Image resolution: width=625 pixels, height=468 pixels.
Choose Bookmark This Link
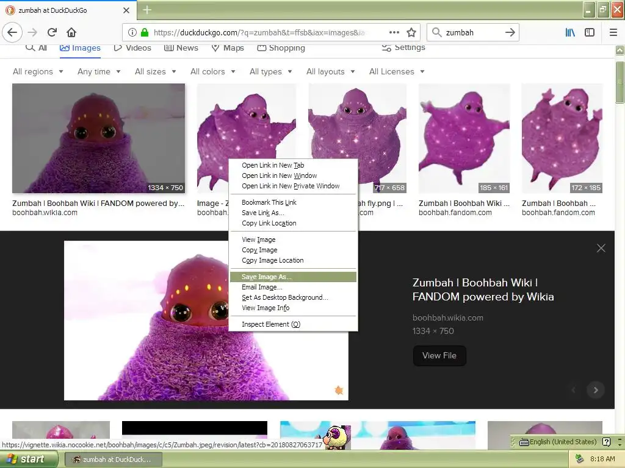pyautogui.click(x=294, y=202)
